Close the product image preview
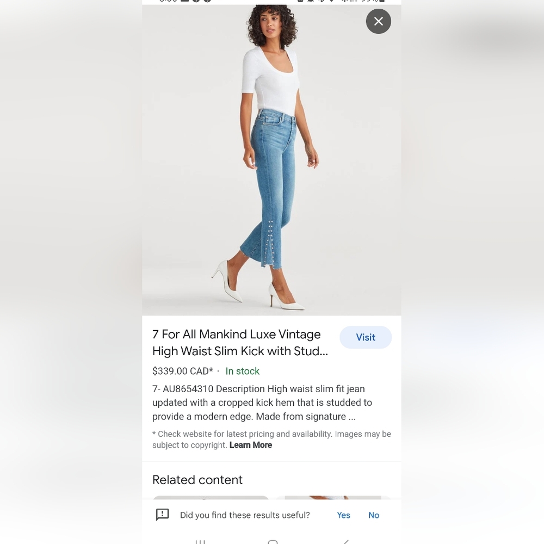Screen dimensions: 544x544 pos(378,22)
